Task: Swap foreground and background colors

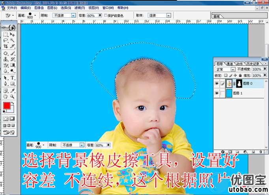Action: [13, 103]
